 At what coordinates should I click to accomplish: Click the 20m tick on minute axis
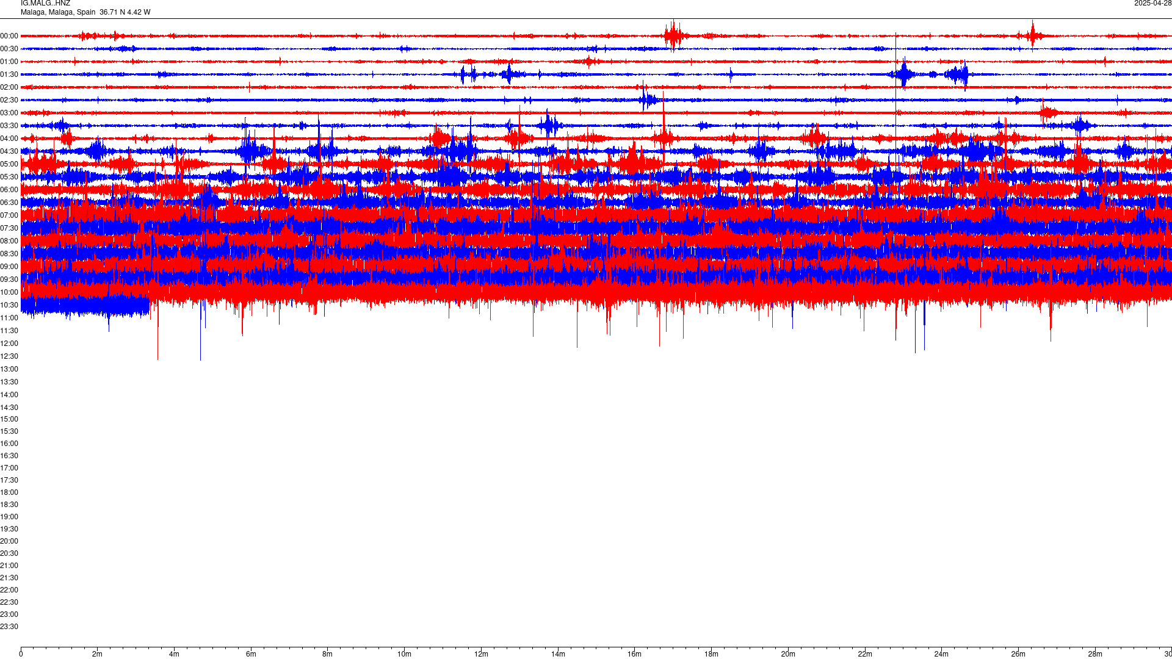coord(788,654)
